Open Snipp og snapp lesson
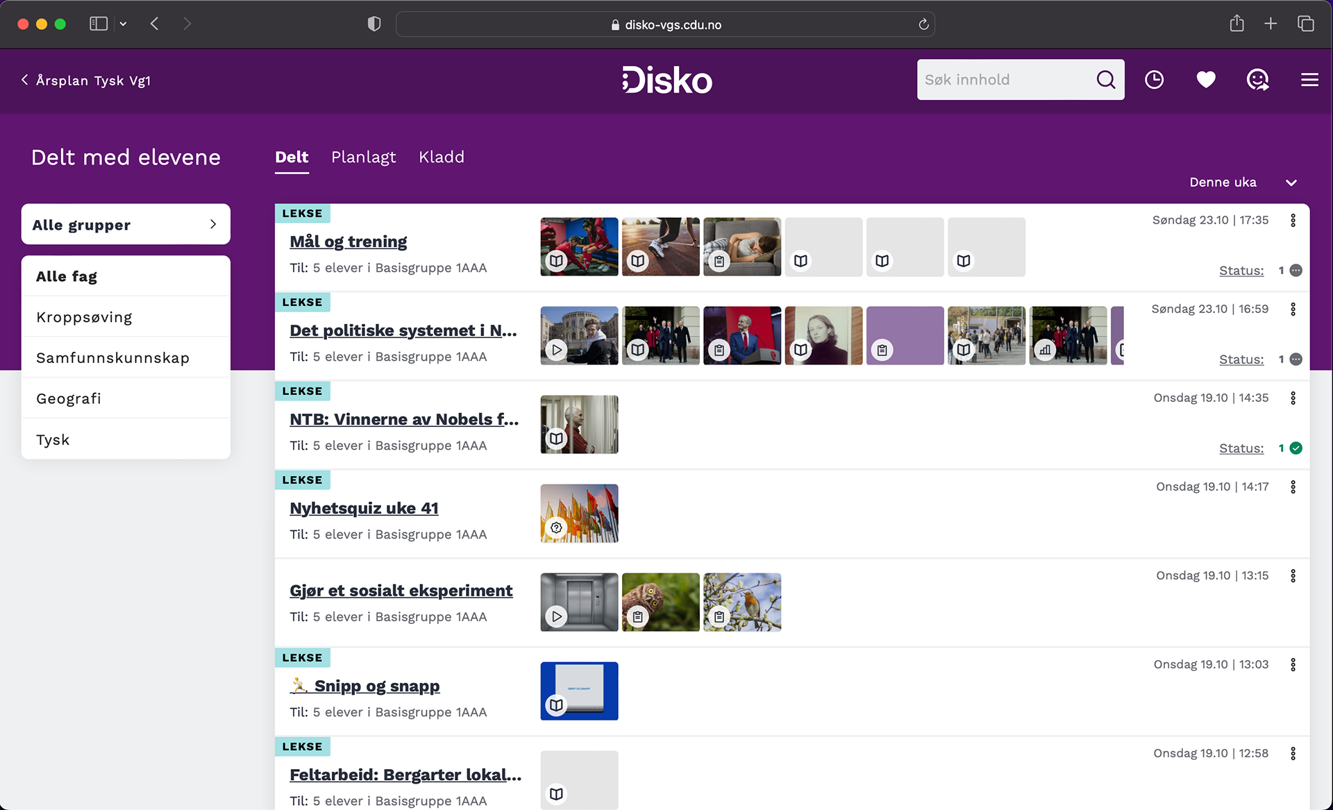Image resolution: width=1333 pixels, height=810 pixels. coord(365,686)
